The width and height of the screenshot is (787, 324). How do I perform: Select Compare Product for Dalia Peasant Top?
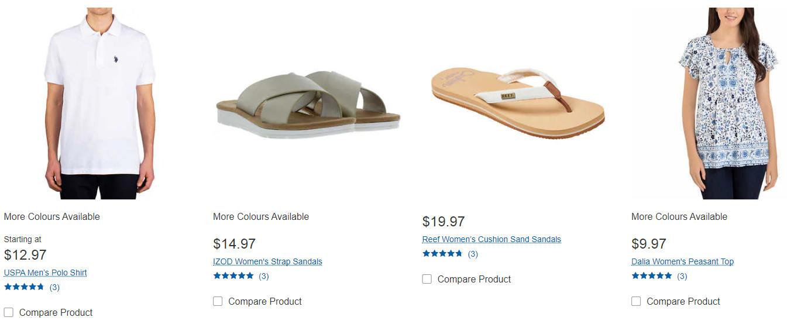pyautogui.click(x=636, y=301)
